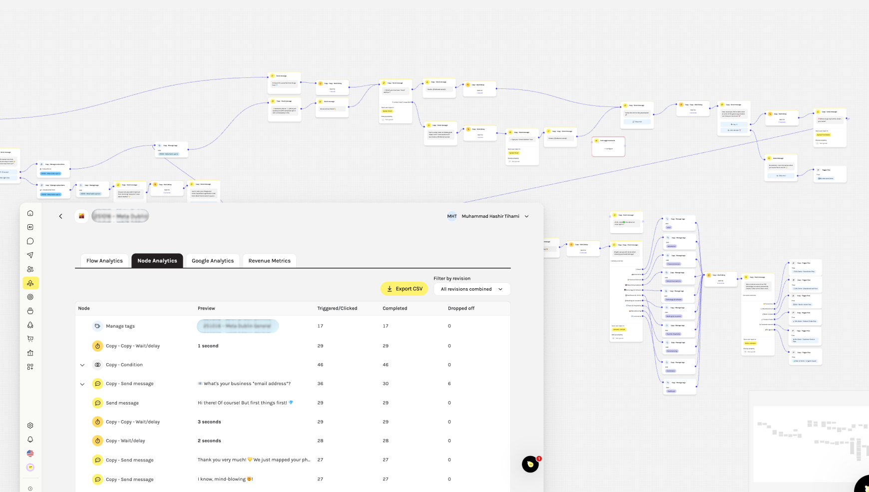Image resolution: width=869 pixels, height=492 pixels.
Task: Open the Home inbox icon at sidebar top
Action: (30, 212)
